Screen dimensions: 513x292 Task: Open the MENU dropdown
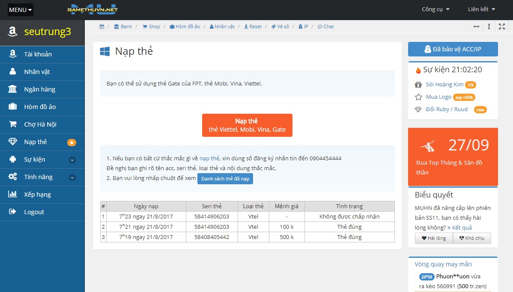[20, 10]
